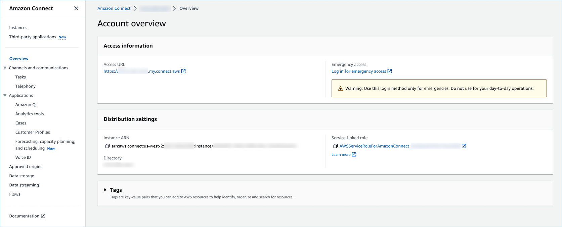Expand the Tags section

point(105,190)
